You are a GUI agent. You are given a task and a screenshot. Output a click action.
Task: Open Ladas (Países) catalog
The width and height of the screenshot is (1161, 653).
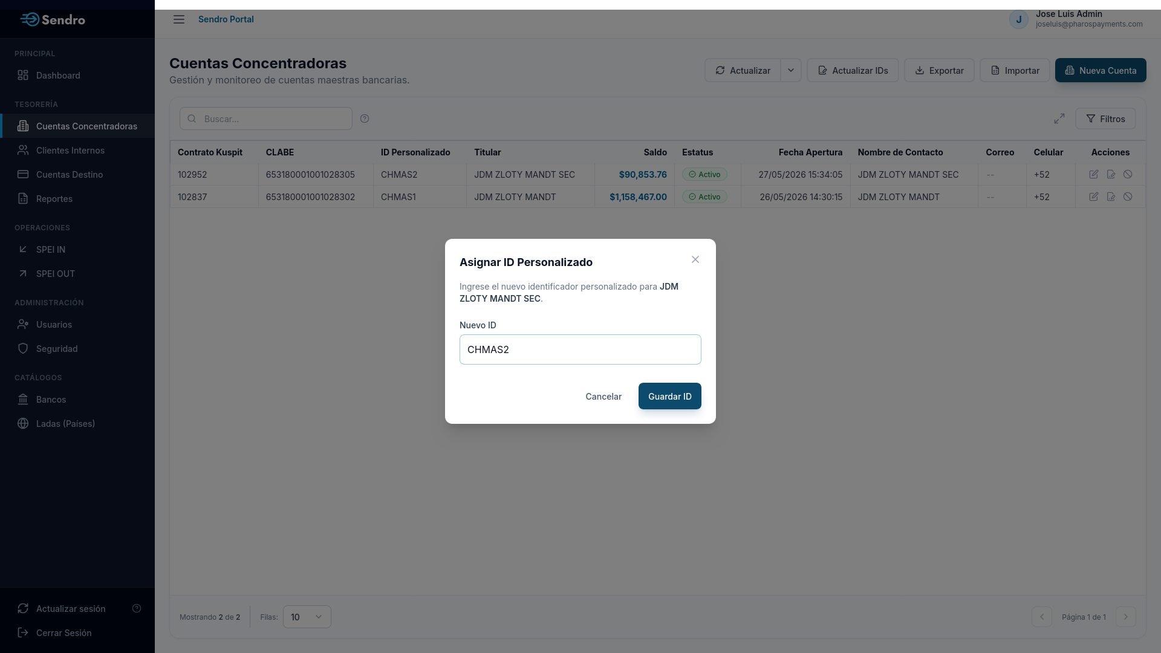[77, 423]
